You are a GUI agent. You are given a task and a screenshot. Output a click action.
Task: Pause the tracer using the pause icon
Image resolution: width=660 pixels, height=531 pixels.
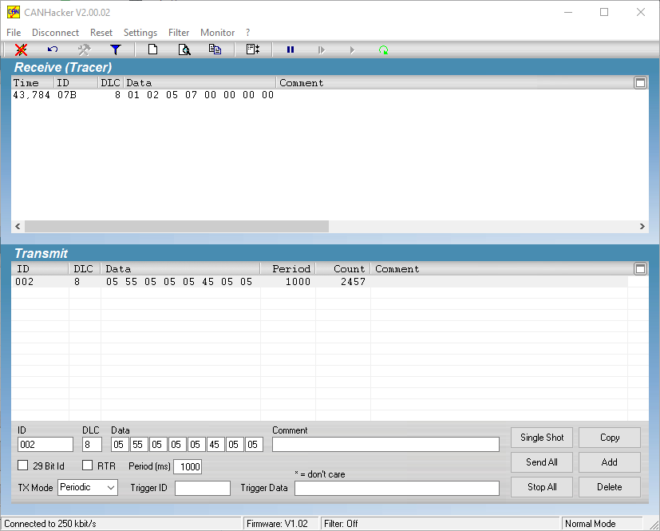290,50
